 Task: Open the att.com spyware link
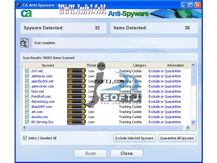(37, 112)
